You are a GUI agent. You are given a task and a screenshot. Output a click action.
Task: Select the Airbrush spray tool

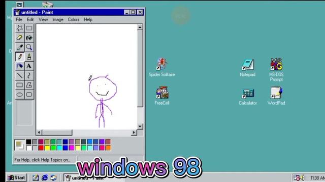[x=20, y=66]
